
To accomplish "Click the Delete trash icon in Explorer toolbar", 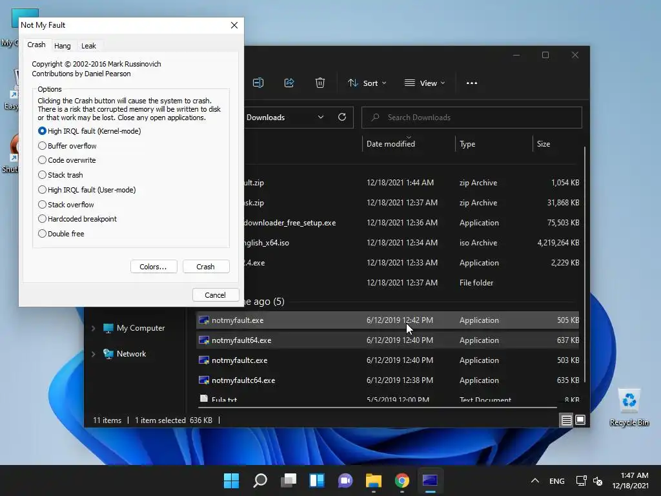I will [x=320, y=83].
